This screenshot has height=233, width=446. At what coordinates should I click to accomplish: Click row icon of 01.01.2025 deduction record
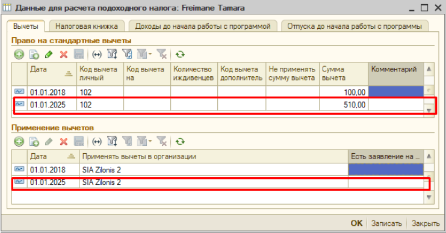click(19, 104)
